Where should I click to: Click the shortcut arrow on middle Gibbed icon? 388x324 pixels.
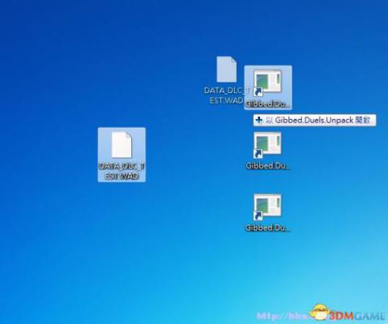click(x=258, y=153)
